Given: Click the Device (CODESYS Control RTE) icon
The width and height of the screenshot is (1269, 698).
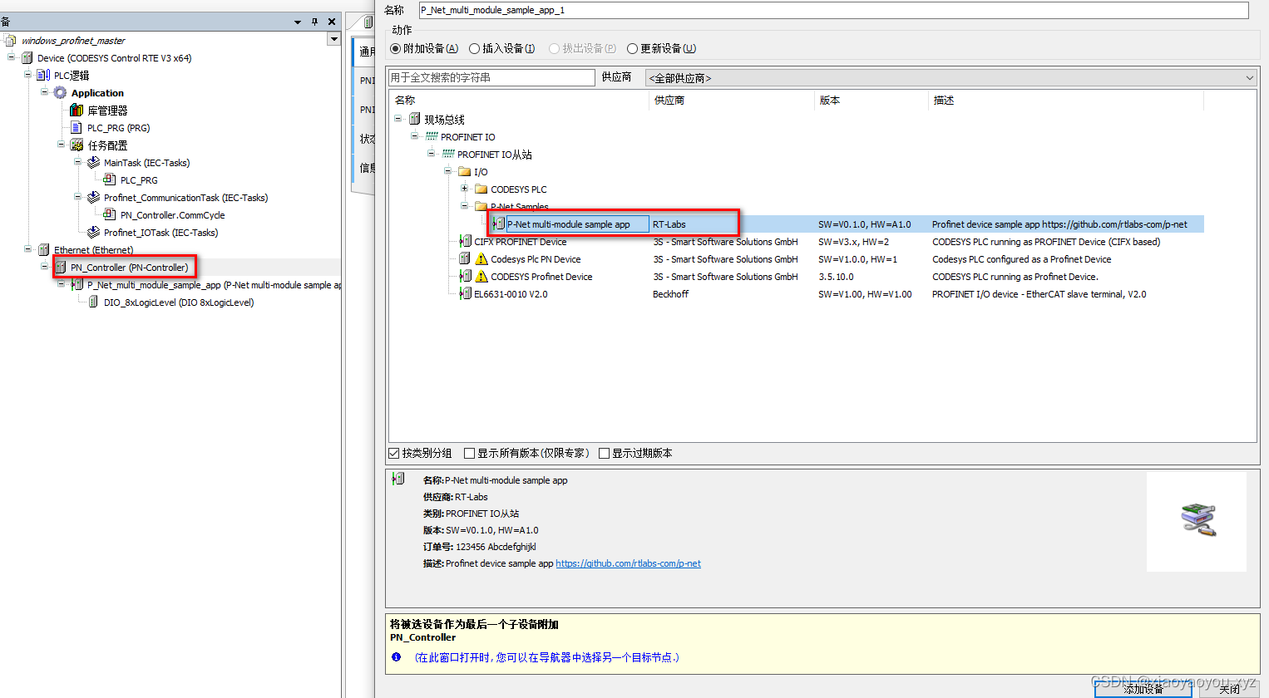Looking at the screenshot, I should (27, 58).
